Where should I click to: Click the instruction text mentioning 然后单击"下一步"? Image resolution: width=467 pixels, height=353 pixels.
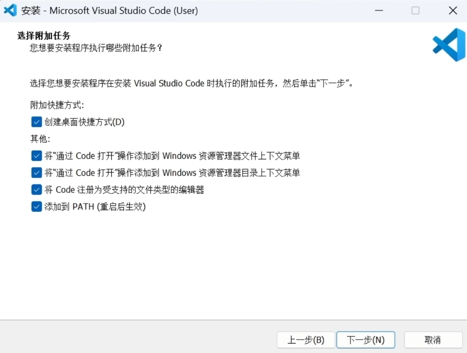191,84
